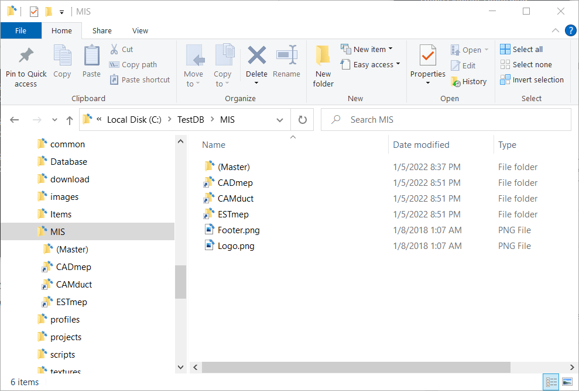Switch to large icons view toggle
579x391 pixels.
coord(566,382)
